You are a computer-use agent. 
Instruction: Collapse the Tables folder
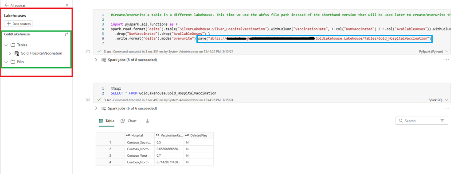coord(6,45)
